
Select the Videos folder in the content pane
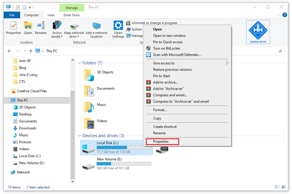point(95,124)
